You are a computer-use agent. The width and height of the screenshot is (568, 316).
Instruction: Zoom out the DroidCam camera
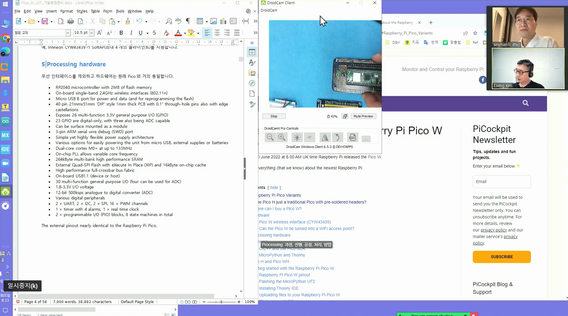coord(270,138)
